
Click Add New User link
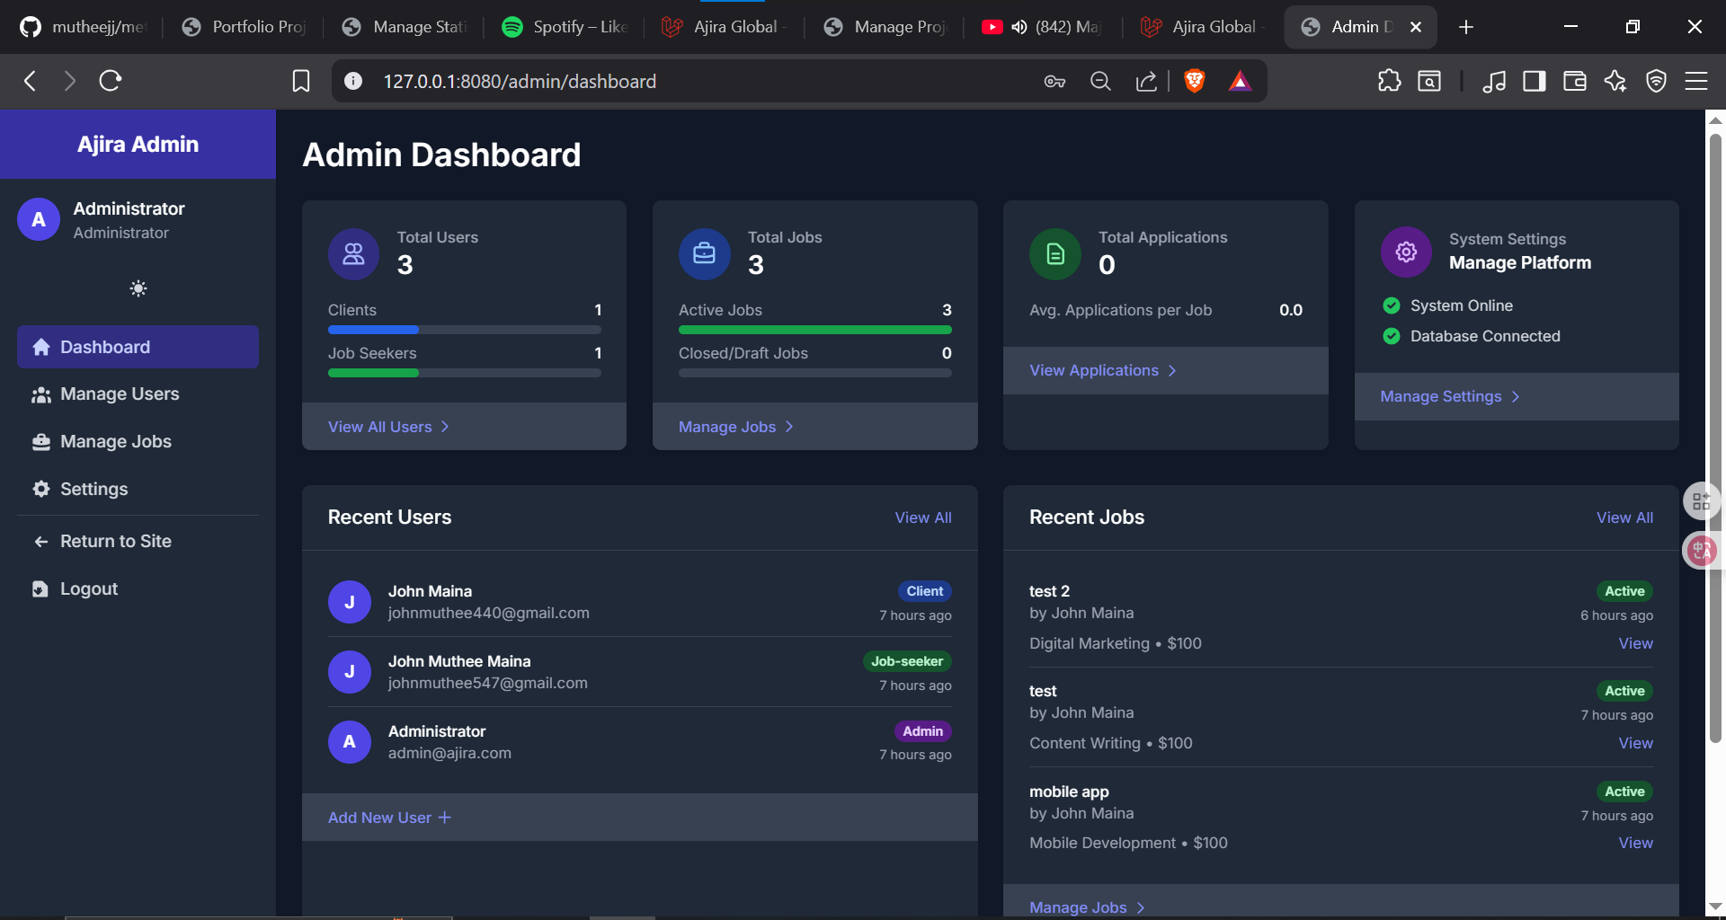pyautogui.click(x=389, y=818)
